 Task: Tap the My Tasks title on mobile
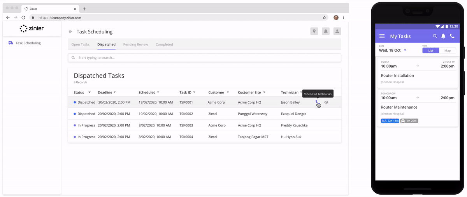[x=400, y=36]
